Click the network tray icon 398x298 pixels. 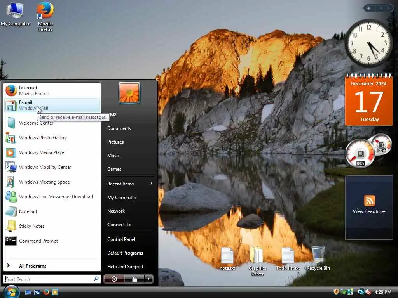tap(361, 292)
